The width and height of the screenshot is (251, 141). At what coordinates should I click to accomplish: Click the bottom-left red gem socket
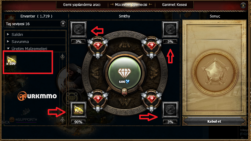(98, 100)
